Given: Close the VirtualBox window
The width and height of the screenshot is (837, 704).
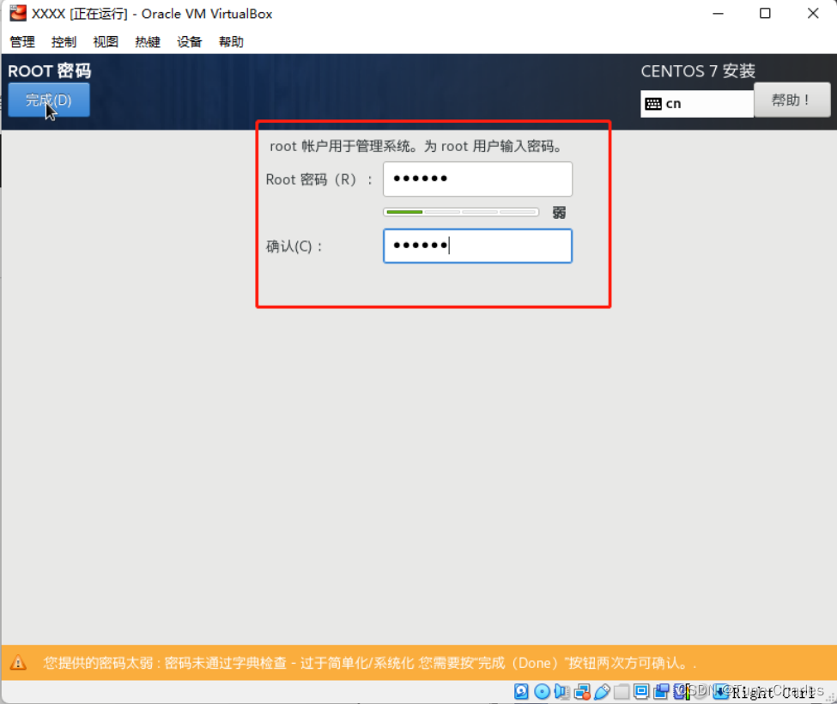Looking at the screenshot, I should coord(812,14).
